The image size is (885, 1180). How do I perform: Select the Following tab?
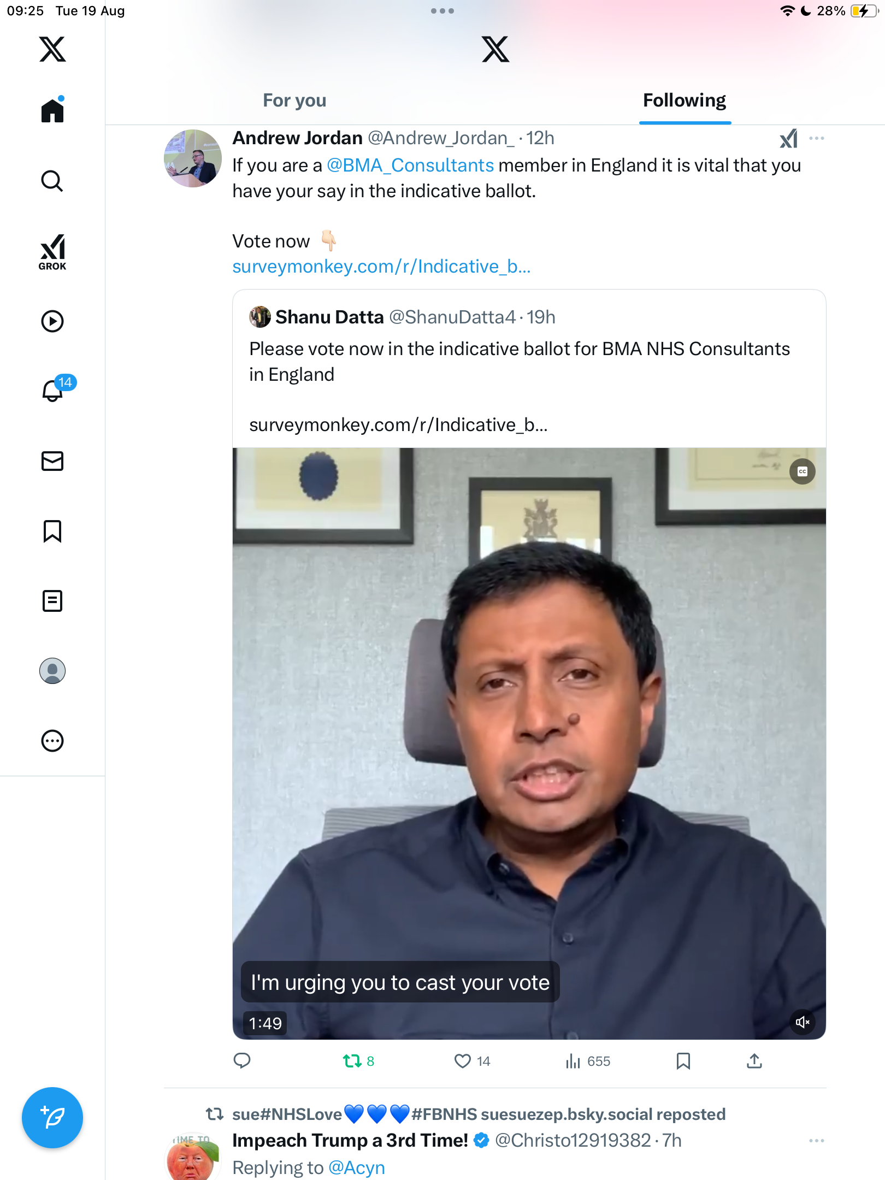684,101
